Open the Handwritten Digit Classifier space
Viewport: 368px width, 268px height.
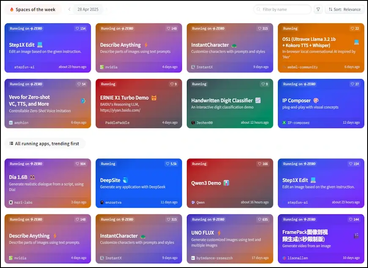222,100
